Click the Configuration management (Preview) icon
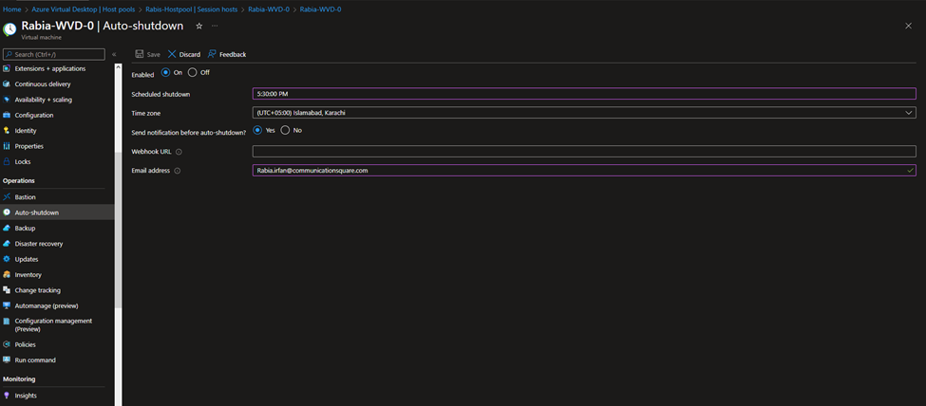The width and height of the screenshot is (926, 406). pos(7,321)
